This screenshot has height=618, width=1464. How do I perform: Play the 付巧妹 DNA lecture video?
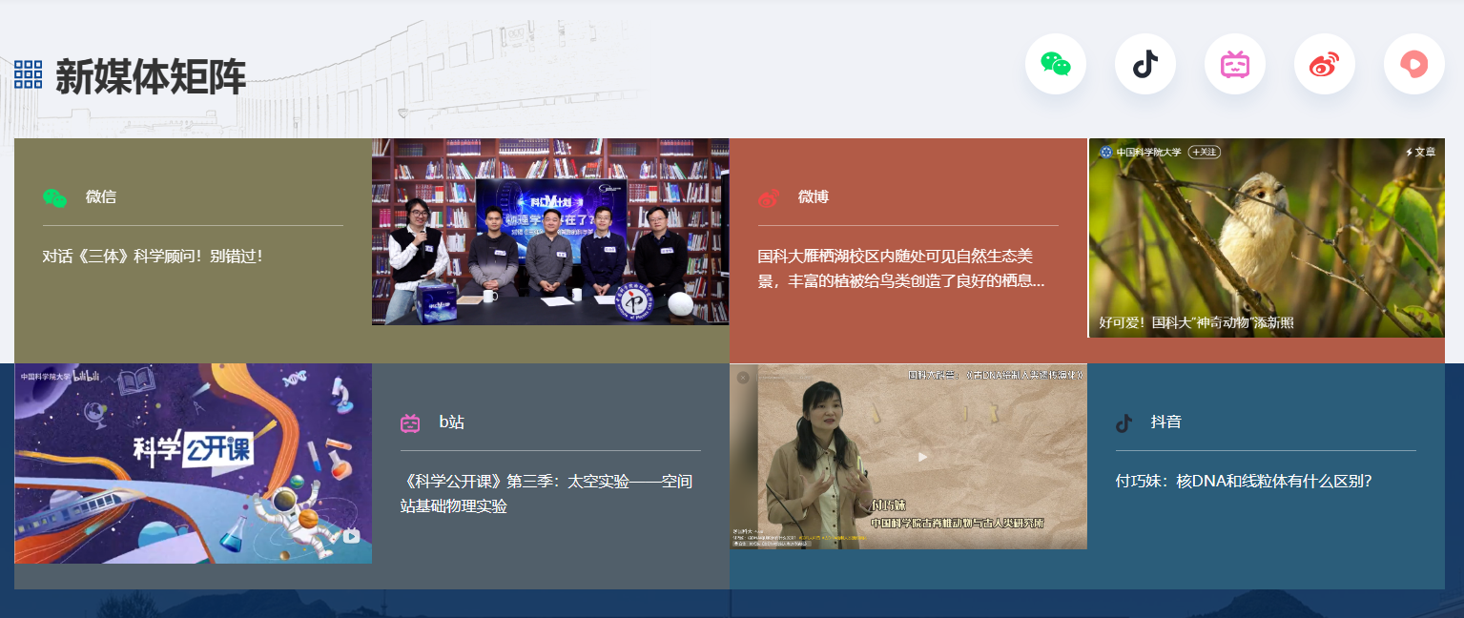[921, 457]
